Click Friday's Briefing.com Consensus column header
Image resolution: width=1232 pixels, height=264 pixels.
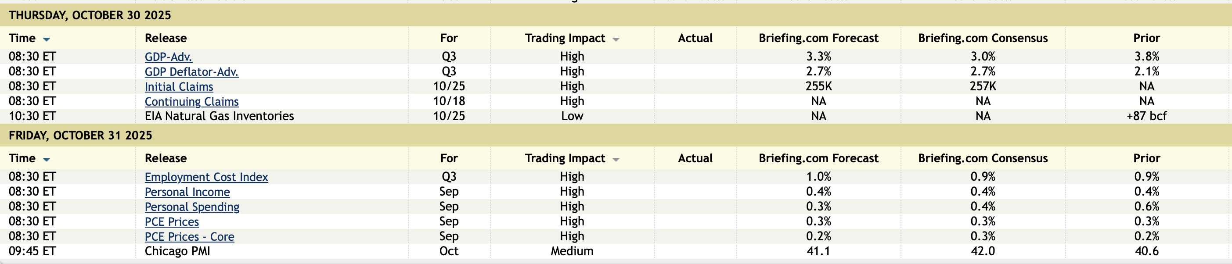click(x=982, y=158)
